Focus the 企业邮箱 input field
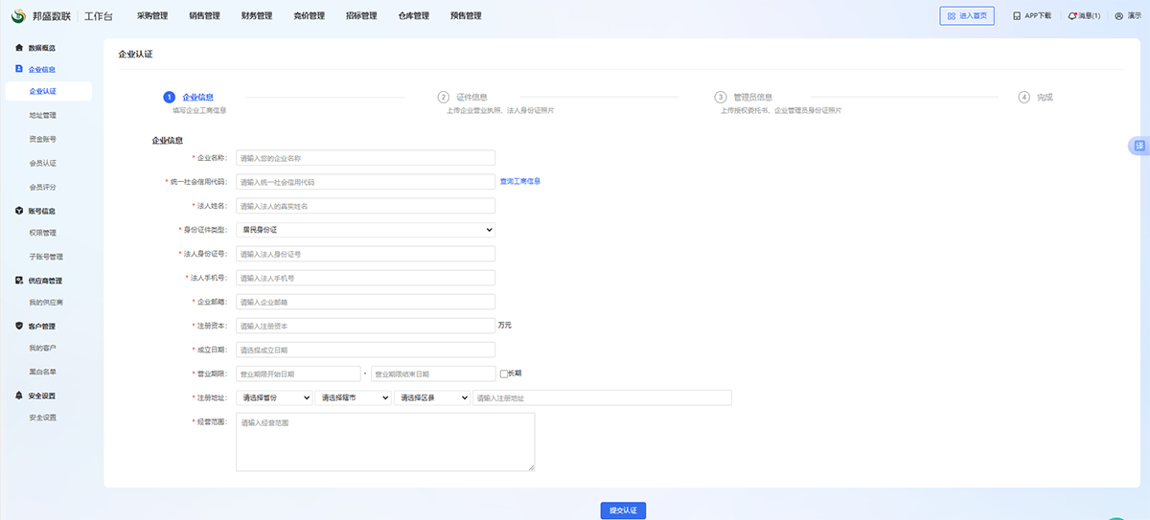Screen dimensions: 1150x520 [x=365, y=302]
